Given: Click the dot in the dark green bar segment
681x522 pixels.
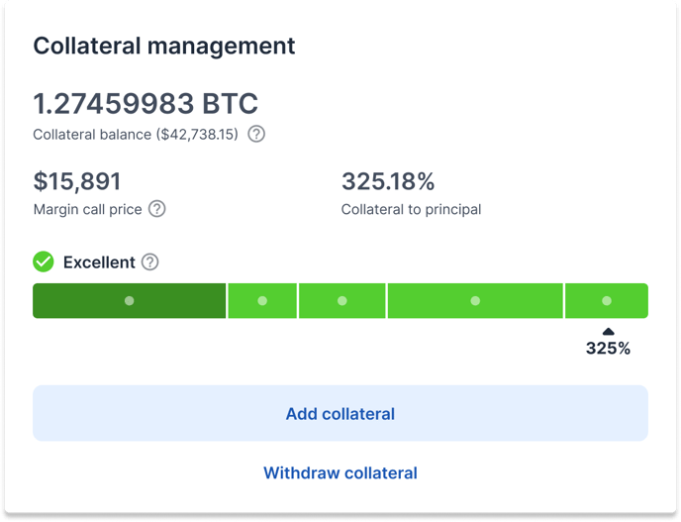Looking at the screenshot, I should pos(129,301).
